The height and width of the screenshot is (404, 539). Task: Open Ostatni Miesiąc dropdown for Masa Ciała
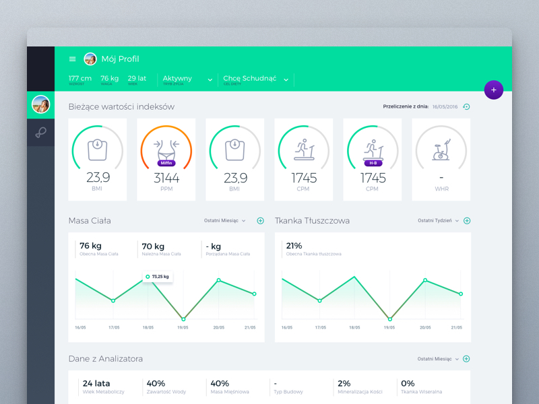pyautogui.click(x=225, y=221)
